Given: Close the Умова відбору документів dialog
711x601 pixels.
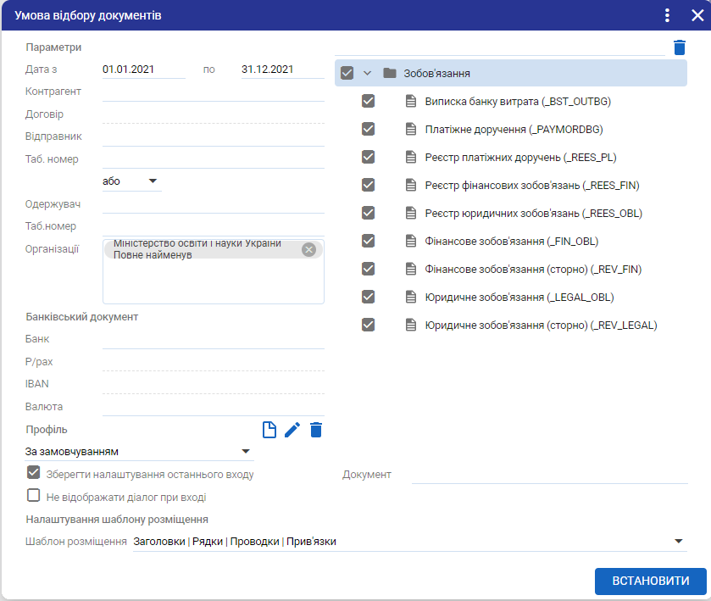Looking at the screenshot, I should coord(692,15).
